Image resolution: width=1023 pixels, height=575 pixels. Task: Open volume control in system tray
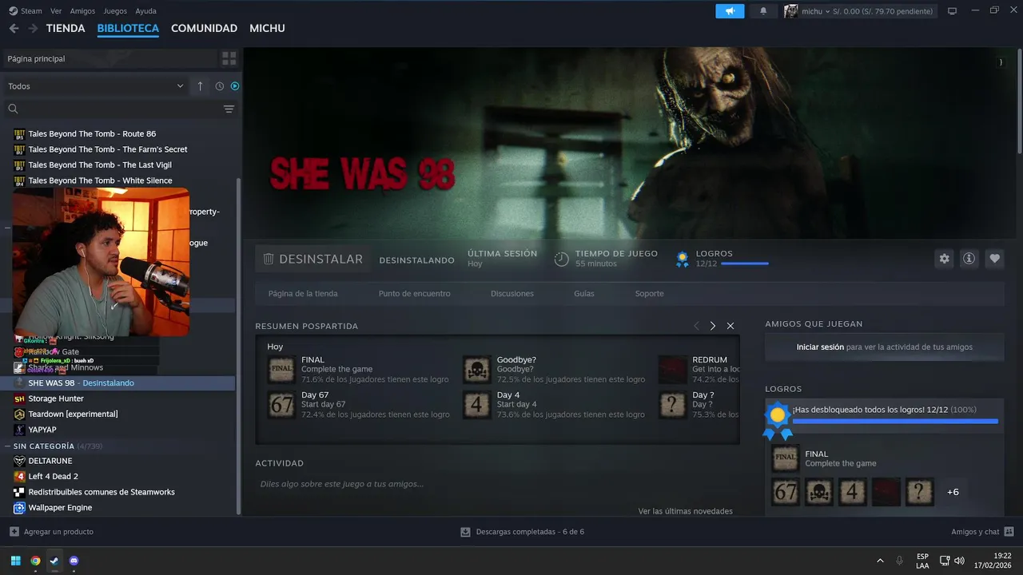(959, 561)
